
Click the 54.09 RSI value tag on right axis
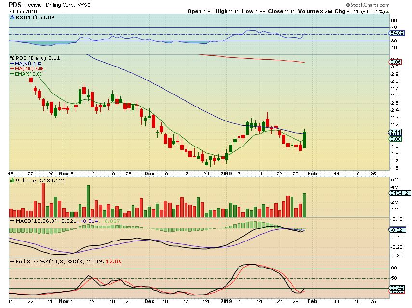(x=397, y=33)
